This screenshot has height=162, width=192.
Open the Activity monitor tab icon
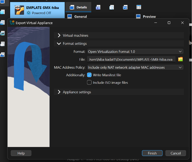click(x=125, y=7)
